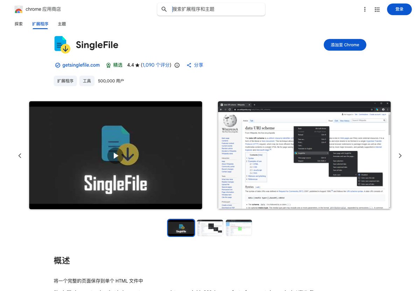
Task: Switch to the 主题 tab
Action: [x=62, y=24]
